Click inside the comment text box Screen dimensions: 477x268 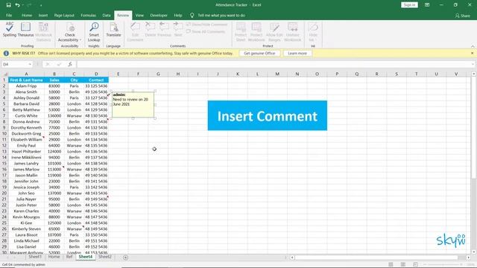133,104
